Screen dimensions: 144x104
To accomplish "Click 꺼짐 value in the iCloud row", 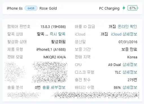I will [104, 34].
